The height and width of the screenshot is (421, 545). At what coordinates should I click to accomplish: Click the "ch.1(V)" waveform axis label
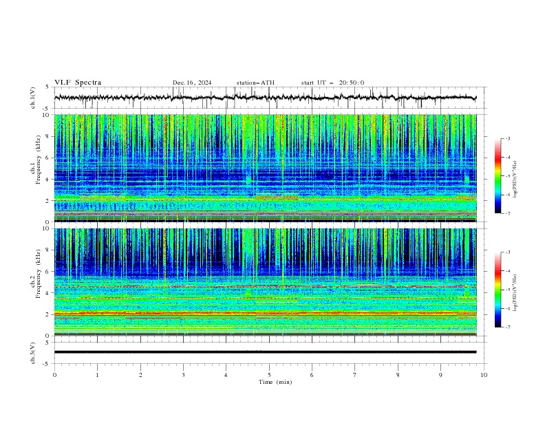(33, 98)
